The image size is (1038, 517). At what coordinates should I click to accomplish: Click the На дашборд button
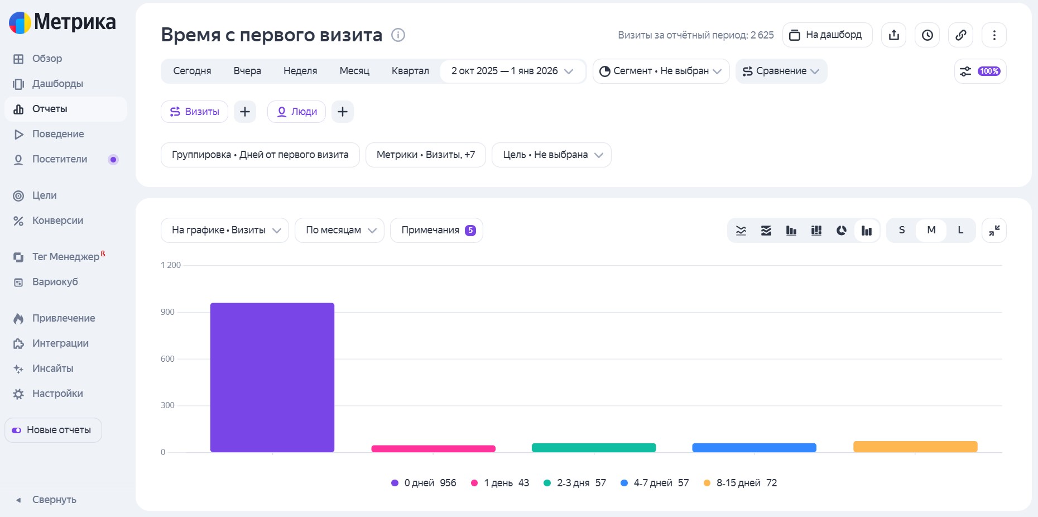(x=826, y=35)
